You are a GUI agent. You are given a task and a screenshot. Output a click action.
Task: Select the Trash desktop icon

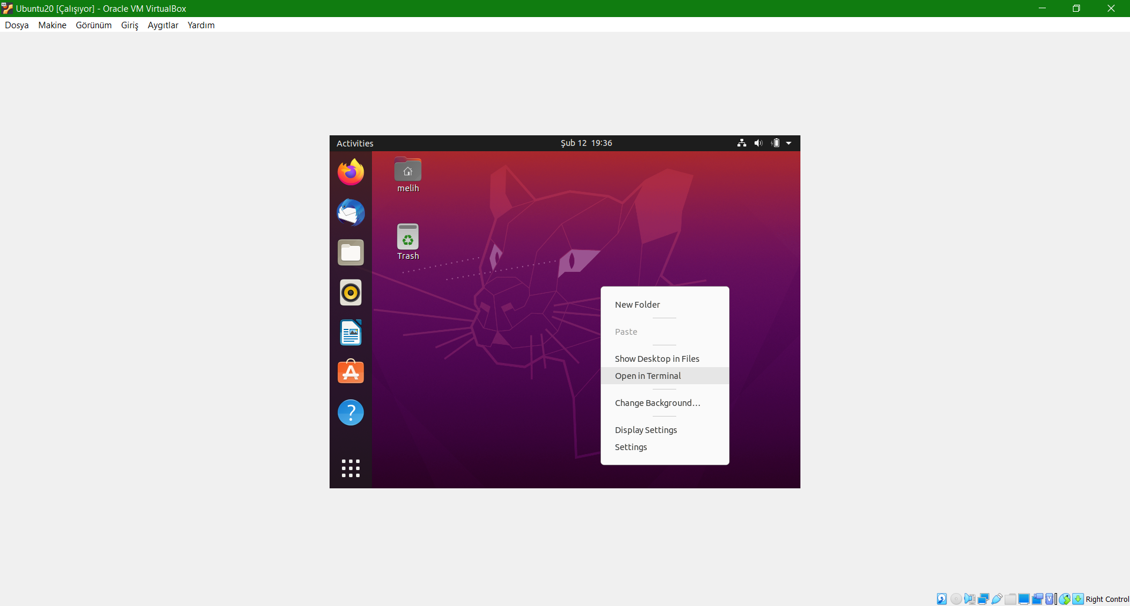point(408,242)
